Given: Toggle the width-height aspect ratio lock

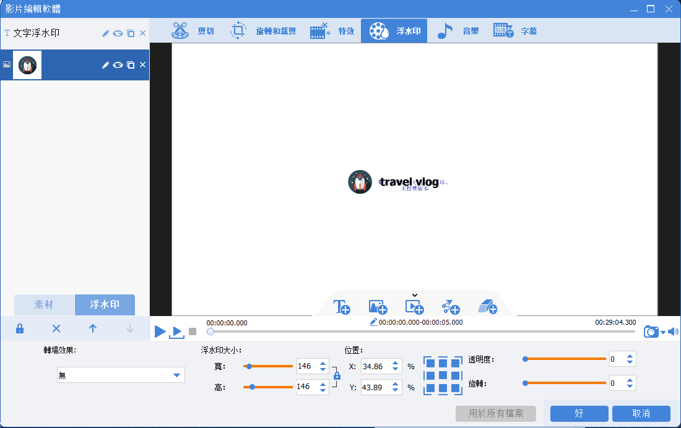Looking at the screenshot, I should (x=337, y=376).
